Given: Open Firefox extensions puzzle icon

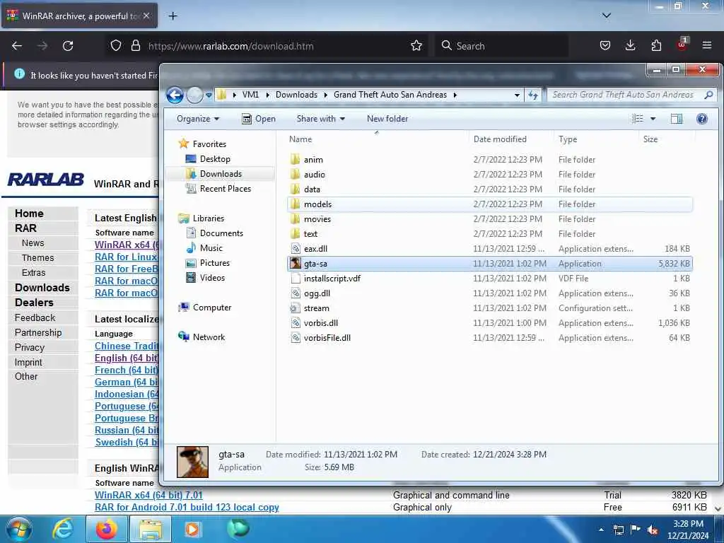Looking at the screenshot, I should click(656, 45).
